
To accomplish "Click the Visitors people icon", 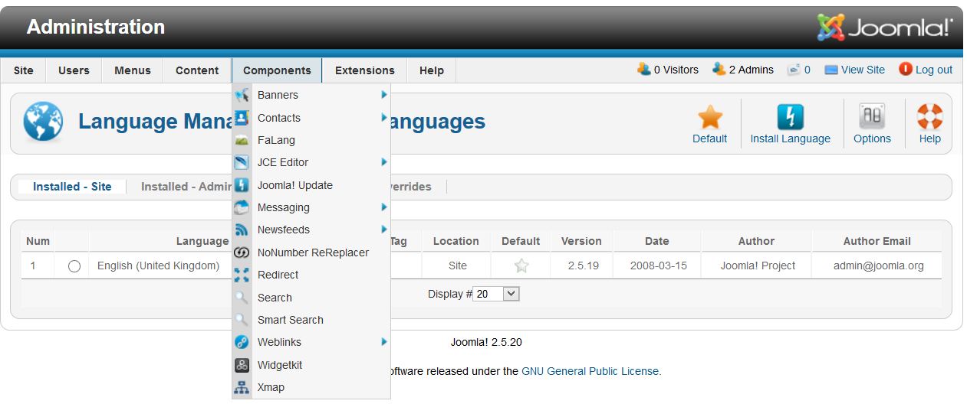I will tap(644, 69).
